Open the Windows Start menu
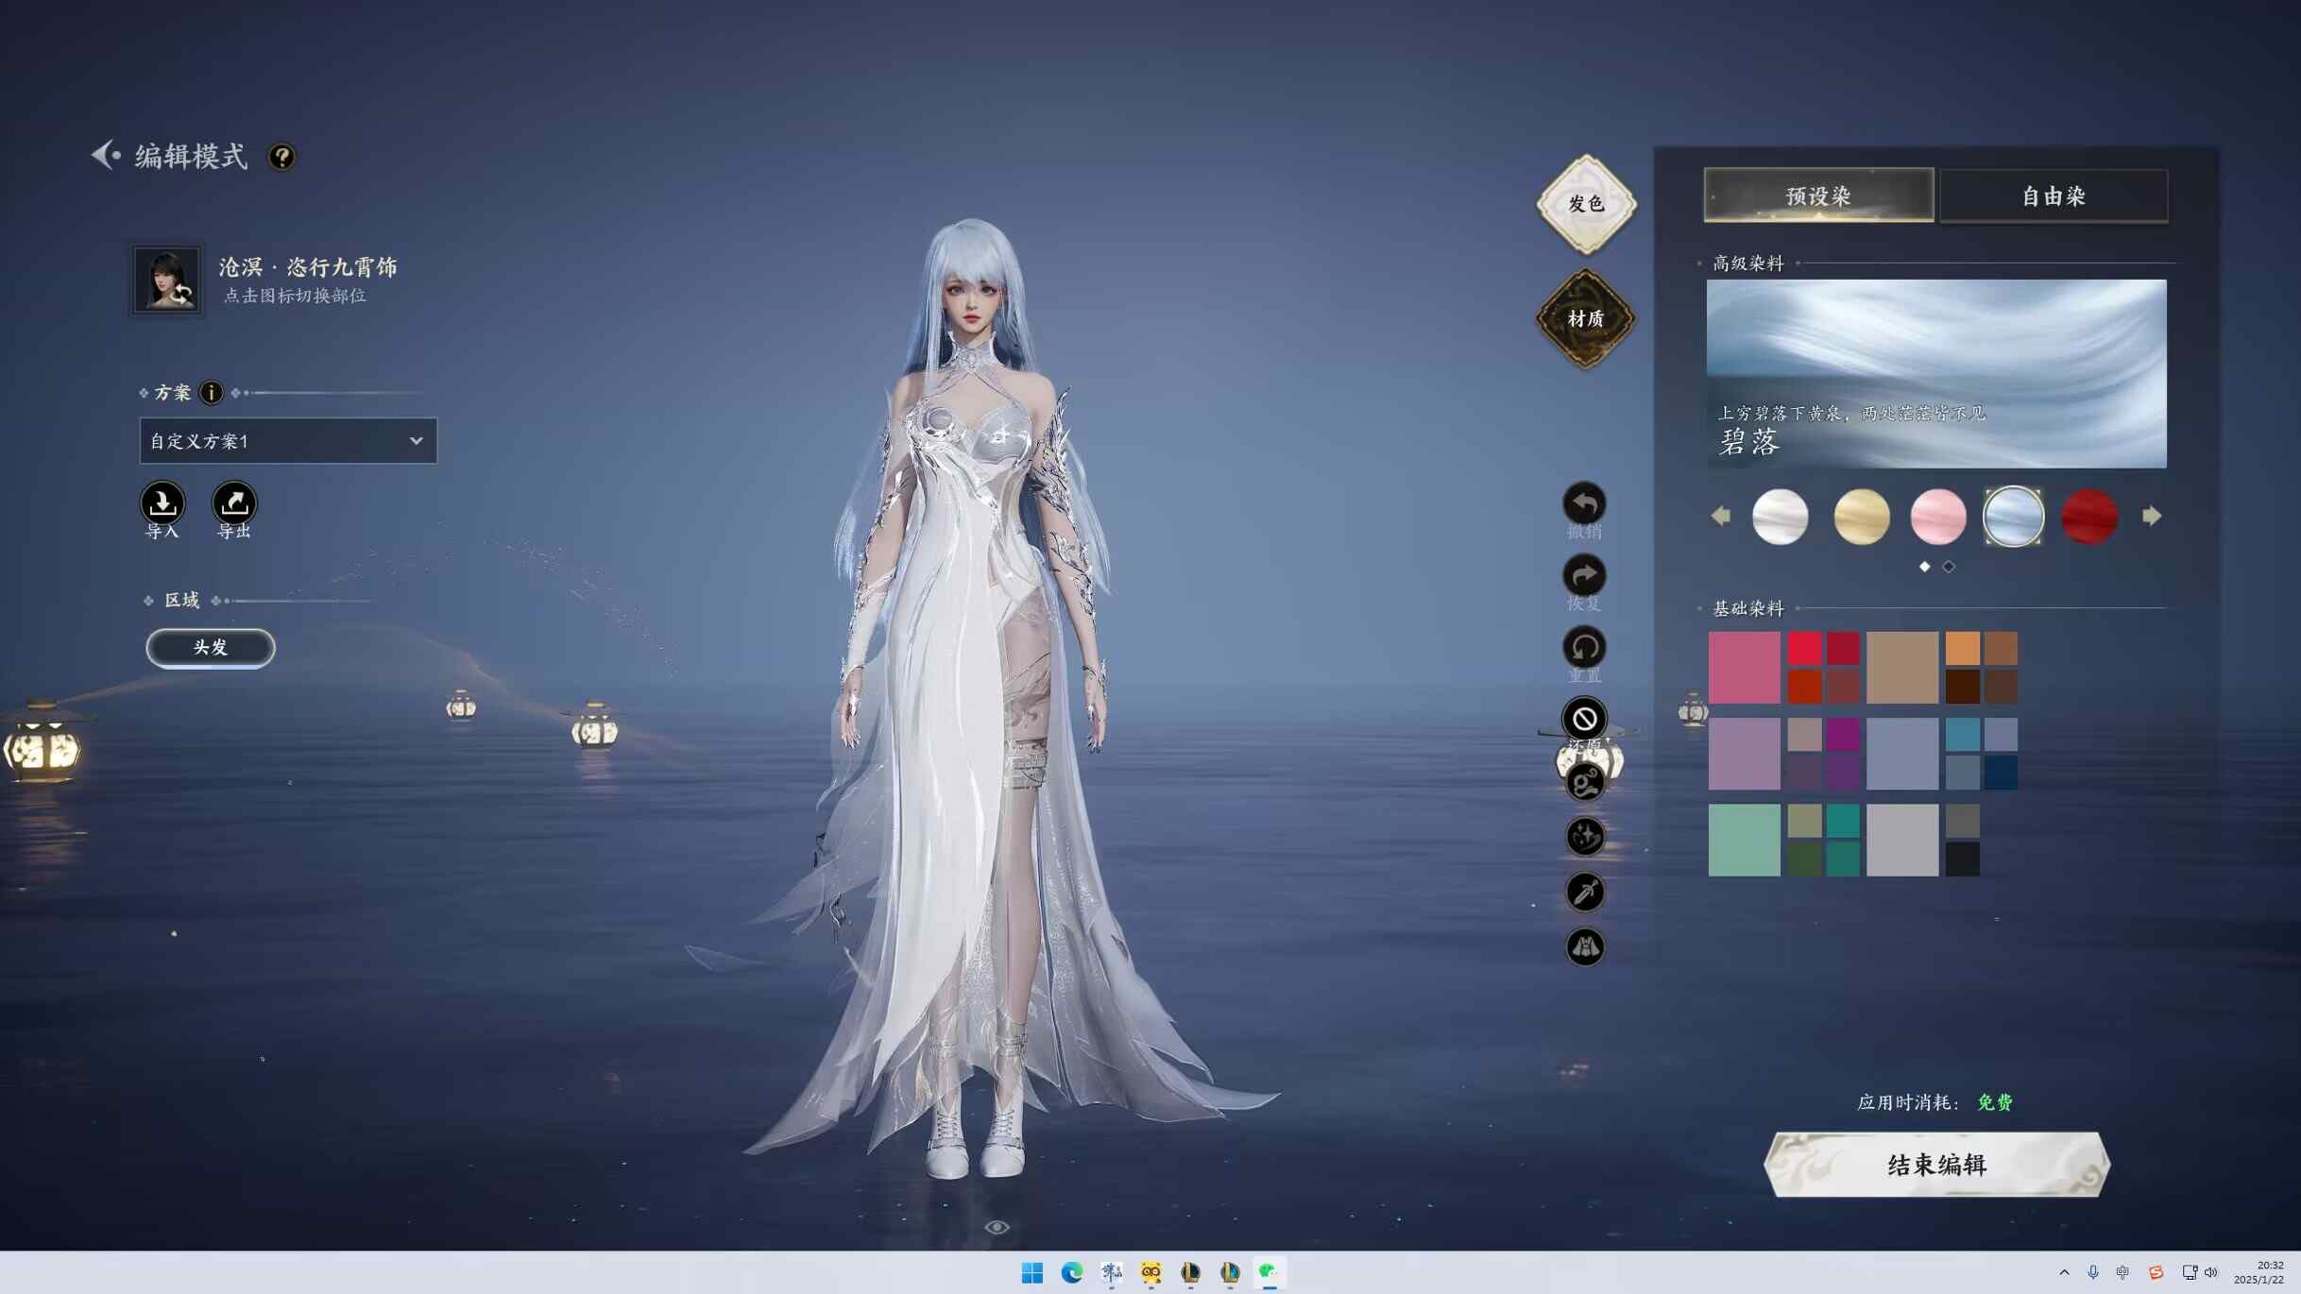This screenshot has width=2301, height=1294. (1032, 1273)
